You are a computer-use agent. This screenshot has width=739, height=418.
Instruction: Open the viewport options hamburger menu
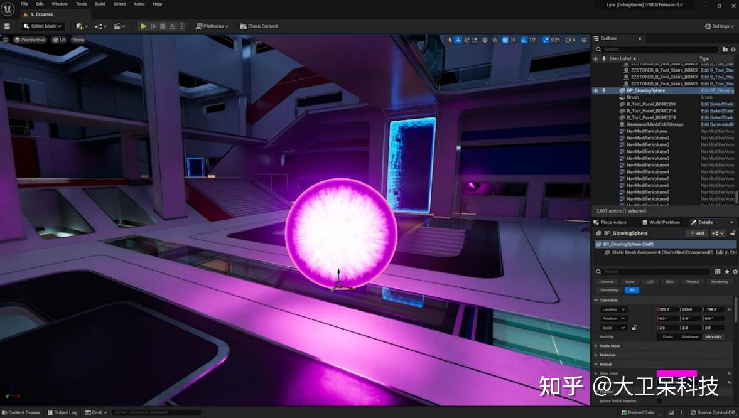click(x=6, y=40)
